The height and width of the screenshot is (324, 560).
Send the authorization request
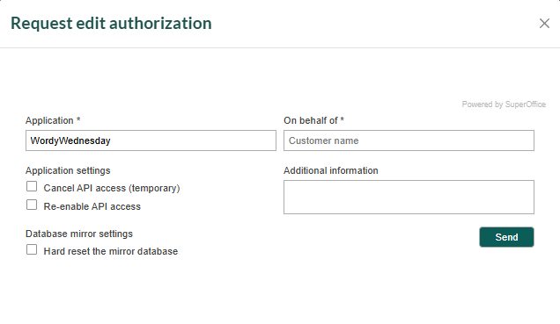pos(506,237)
